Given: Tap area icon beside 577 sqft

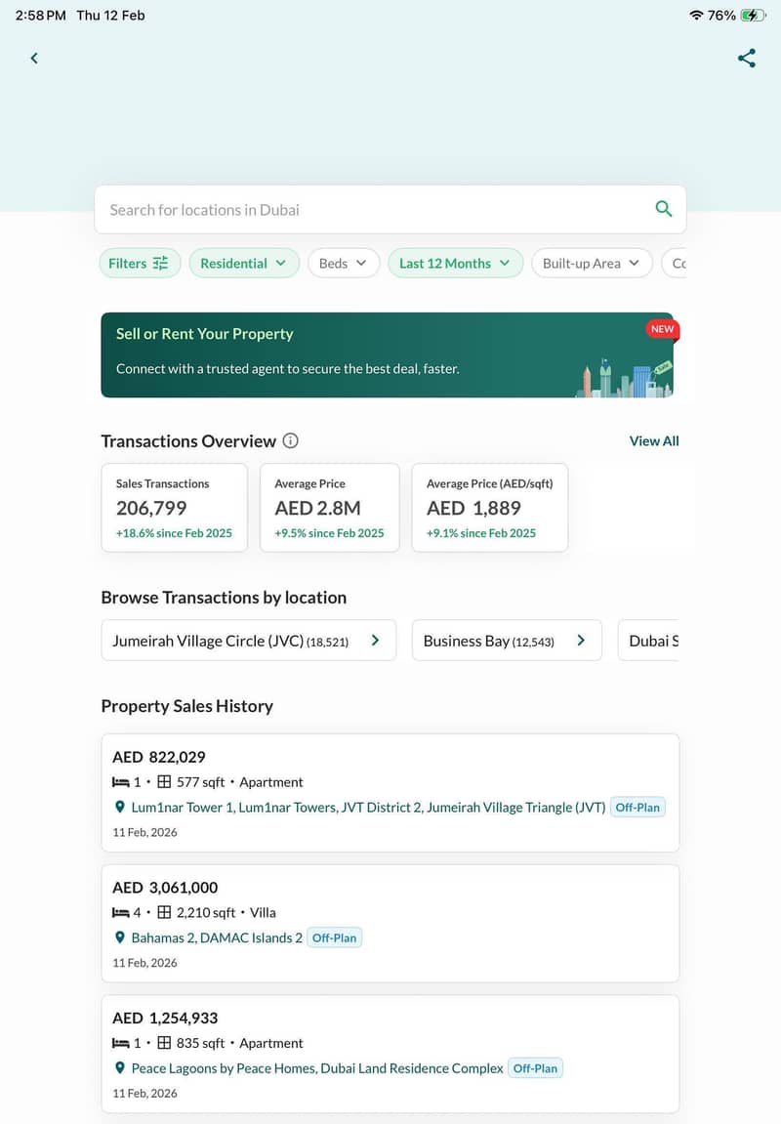Looking at the screenshot, I should pyautogui.click(x=164, y=781).
